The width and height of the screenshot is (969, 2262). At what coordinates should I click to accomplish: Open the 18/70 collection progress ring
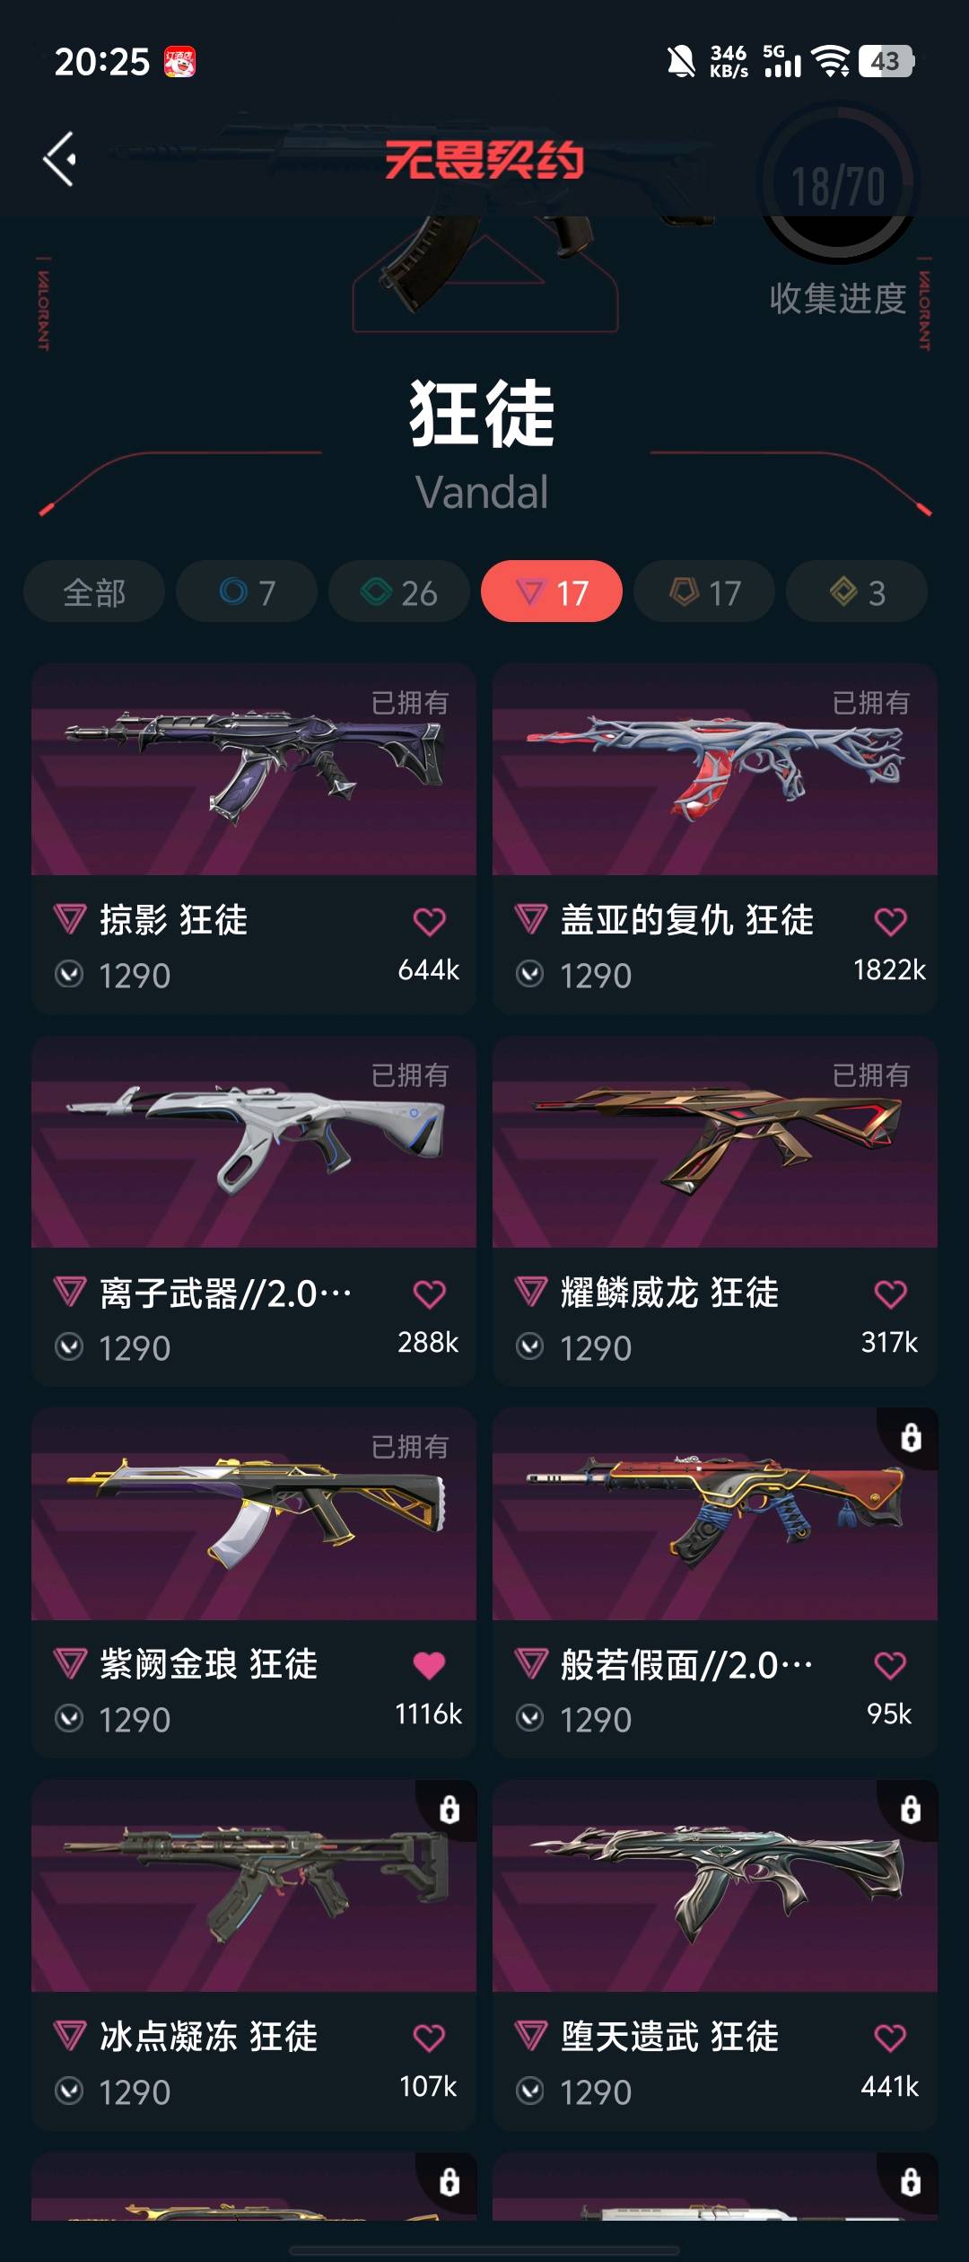pyautogui.click(x=838, y=185)
